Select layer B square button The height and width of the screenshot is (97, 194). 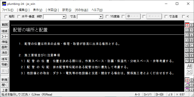(x=191, y=40)
